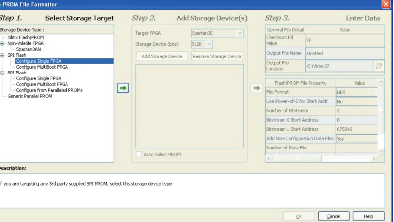This screenshot has height=222, width=394.
Task: Click the Help button
Action: click(x=368, y=216)
